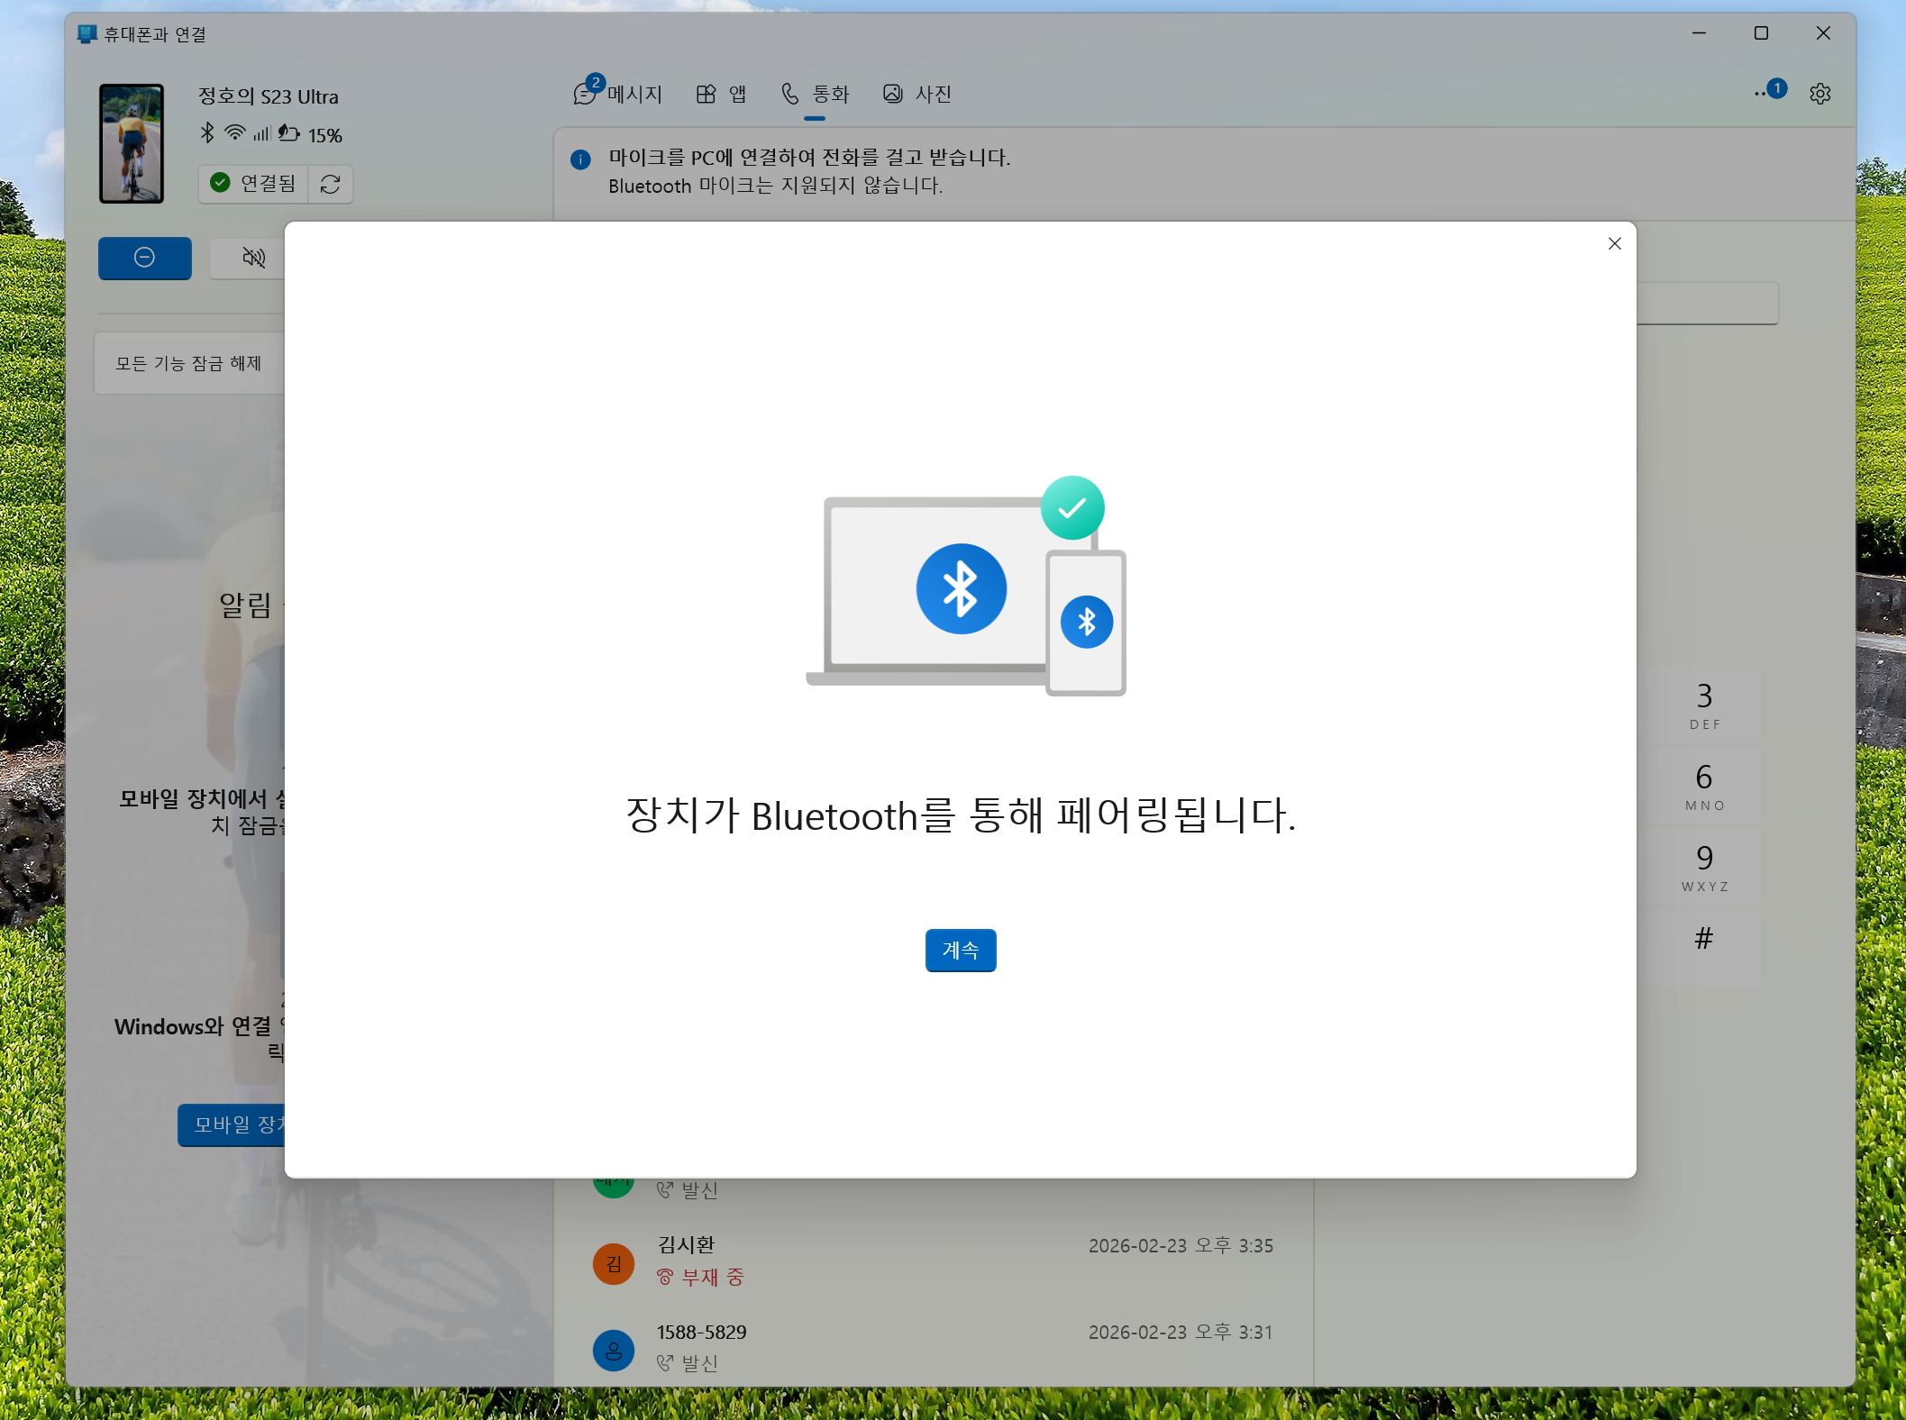
Task: Toggle the phone mute sound button
Action: click(253, 258)
